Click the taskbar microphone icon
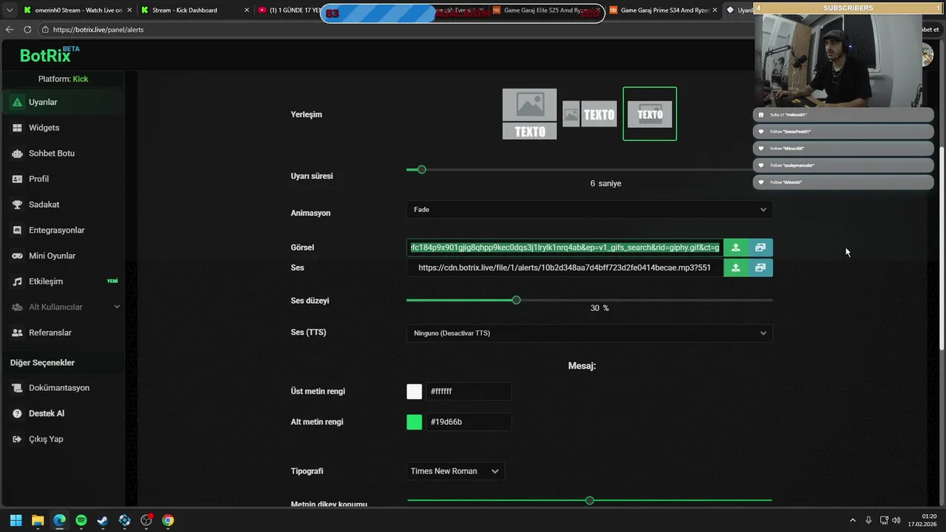Screen dimensions: 946x532 [868, 520]
